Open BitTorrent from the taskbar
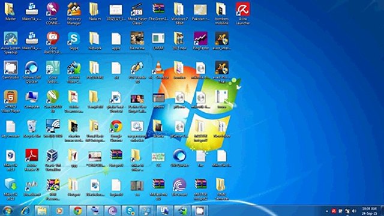Screen dimensions: 384x216 112,211
